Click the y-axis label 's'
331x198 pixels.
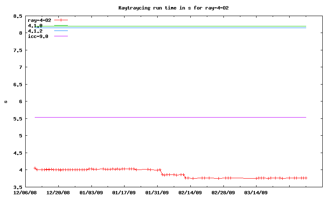(6, 101)
